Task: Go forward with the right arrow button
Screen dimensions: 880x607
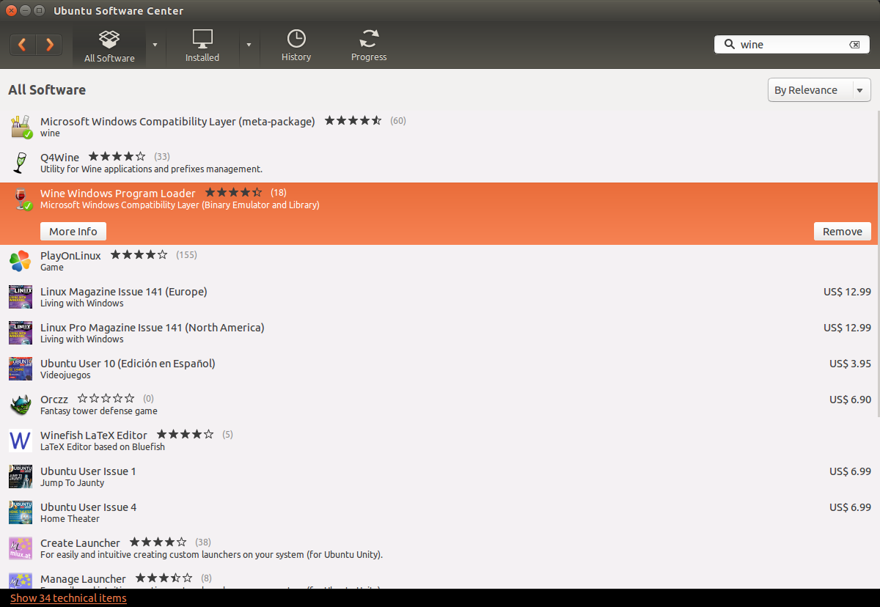Action: tap(49, 45)
